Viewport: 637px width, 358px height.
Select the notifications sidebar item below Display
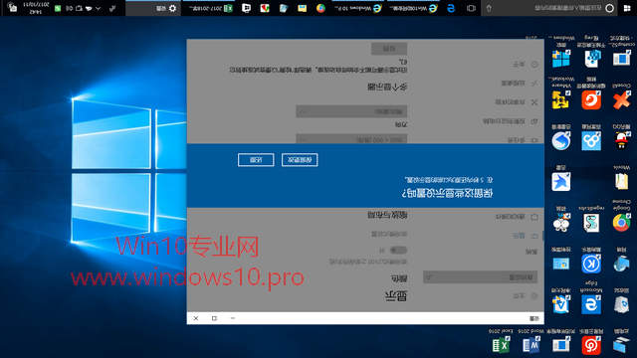click(x=517, y=217)
